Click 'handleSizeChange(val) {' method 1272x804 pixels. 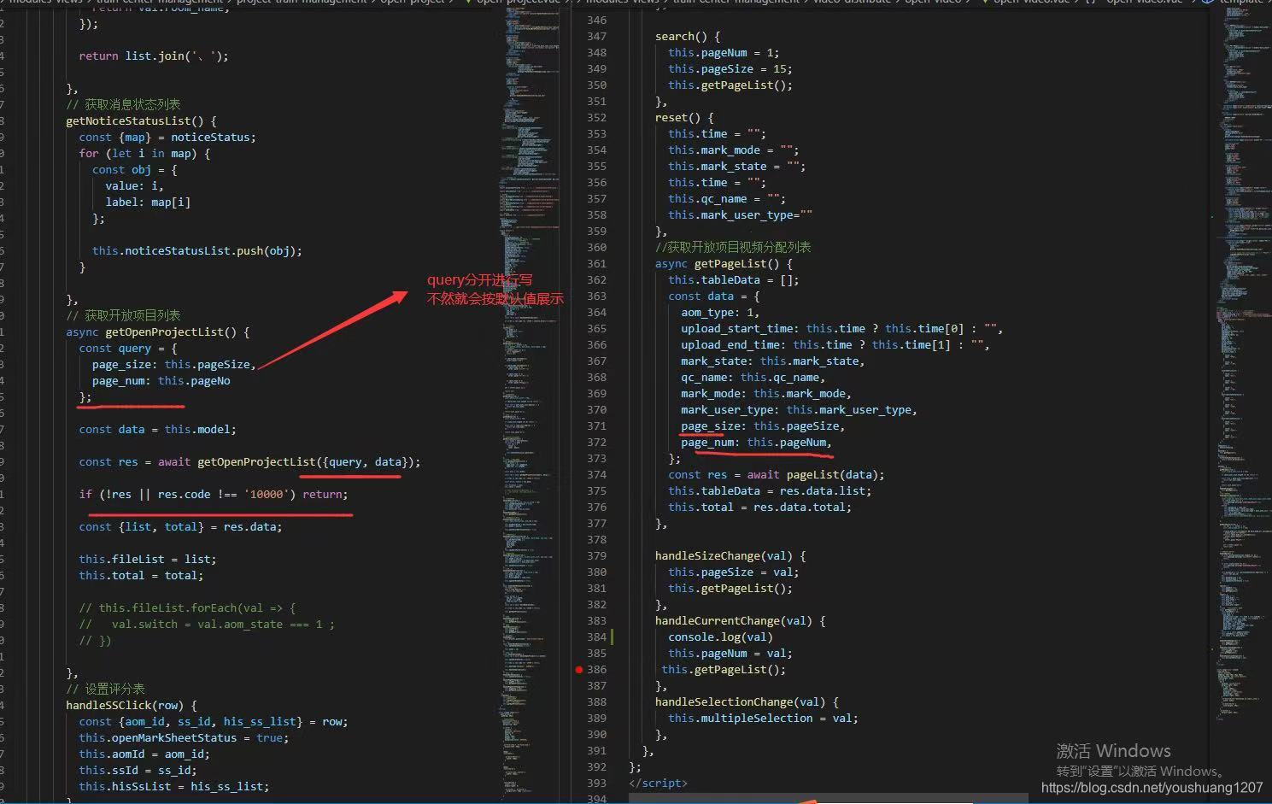730,556
